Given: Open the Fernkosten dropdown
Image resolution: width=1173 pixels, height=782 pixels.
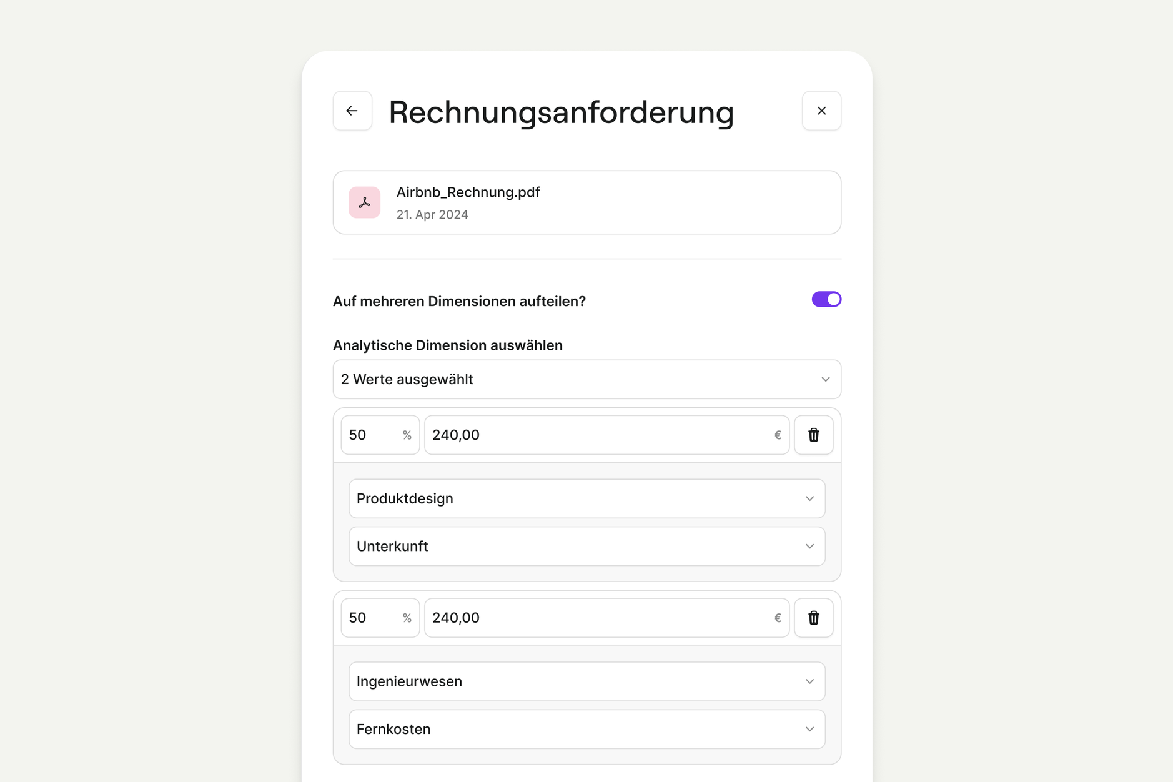Looking at the screenshot, I should (x=586, y=729).
